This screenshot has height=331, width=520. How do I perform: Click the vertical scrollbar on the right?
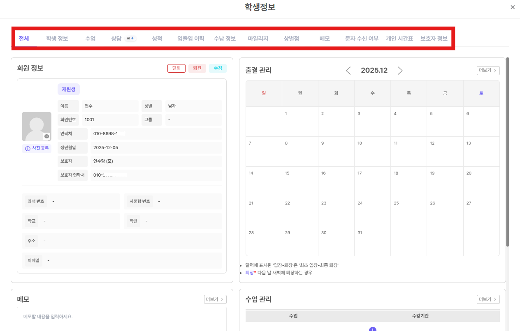pos(508,152)
